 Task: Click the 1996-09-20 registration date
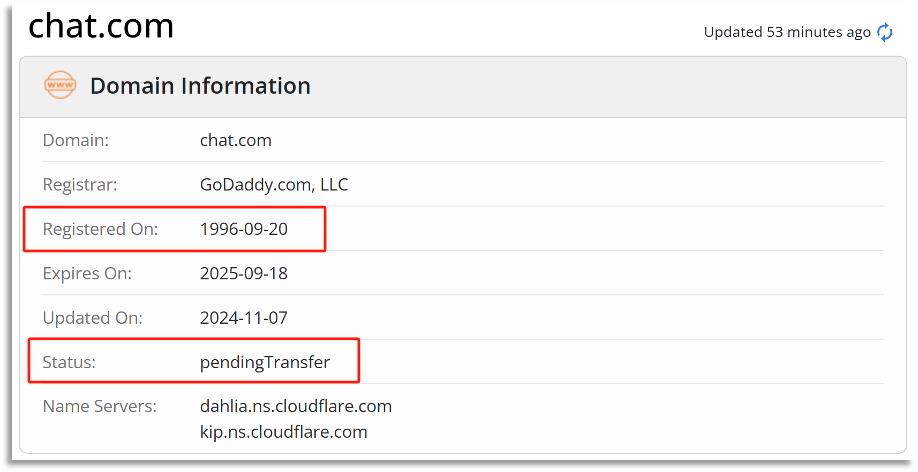tap(244, 229)
